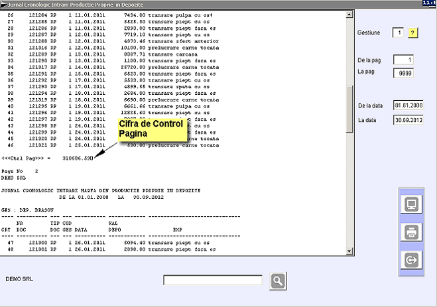Open the yellow question mark Gestiune lookup

(x=412, y=33)
